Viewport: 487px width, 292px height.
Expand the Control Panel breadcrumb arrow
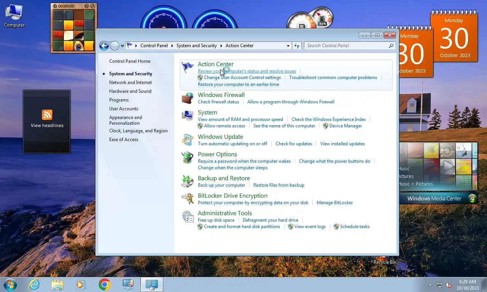tap(172, 46)
